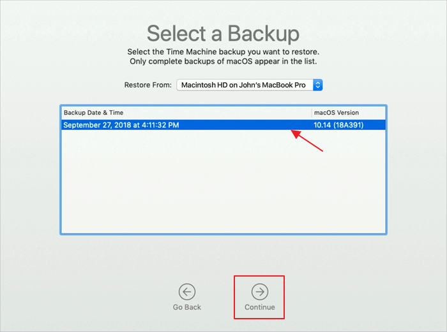Image resolution: width=447 pixels, height=332 pixels.
Task: Click the "Only complete backups of macOS" line
Action: click(223, 61)
